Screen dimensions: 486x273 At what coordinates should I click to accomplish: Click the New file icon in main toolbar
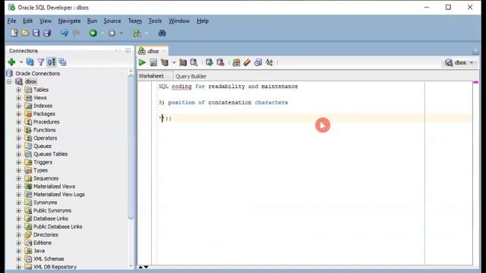(14, 33)
